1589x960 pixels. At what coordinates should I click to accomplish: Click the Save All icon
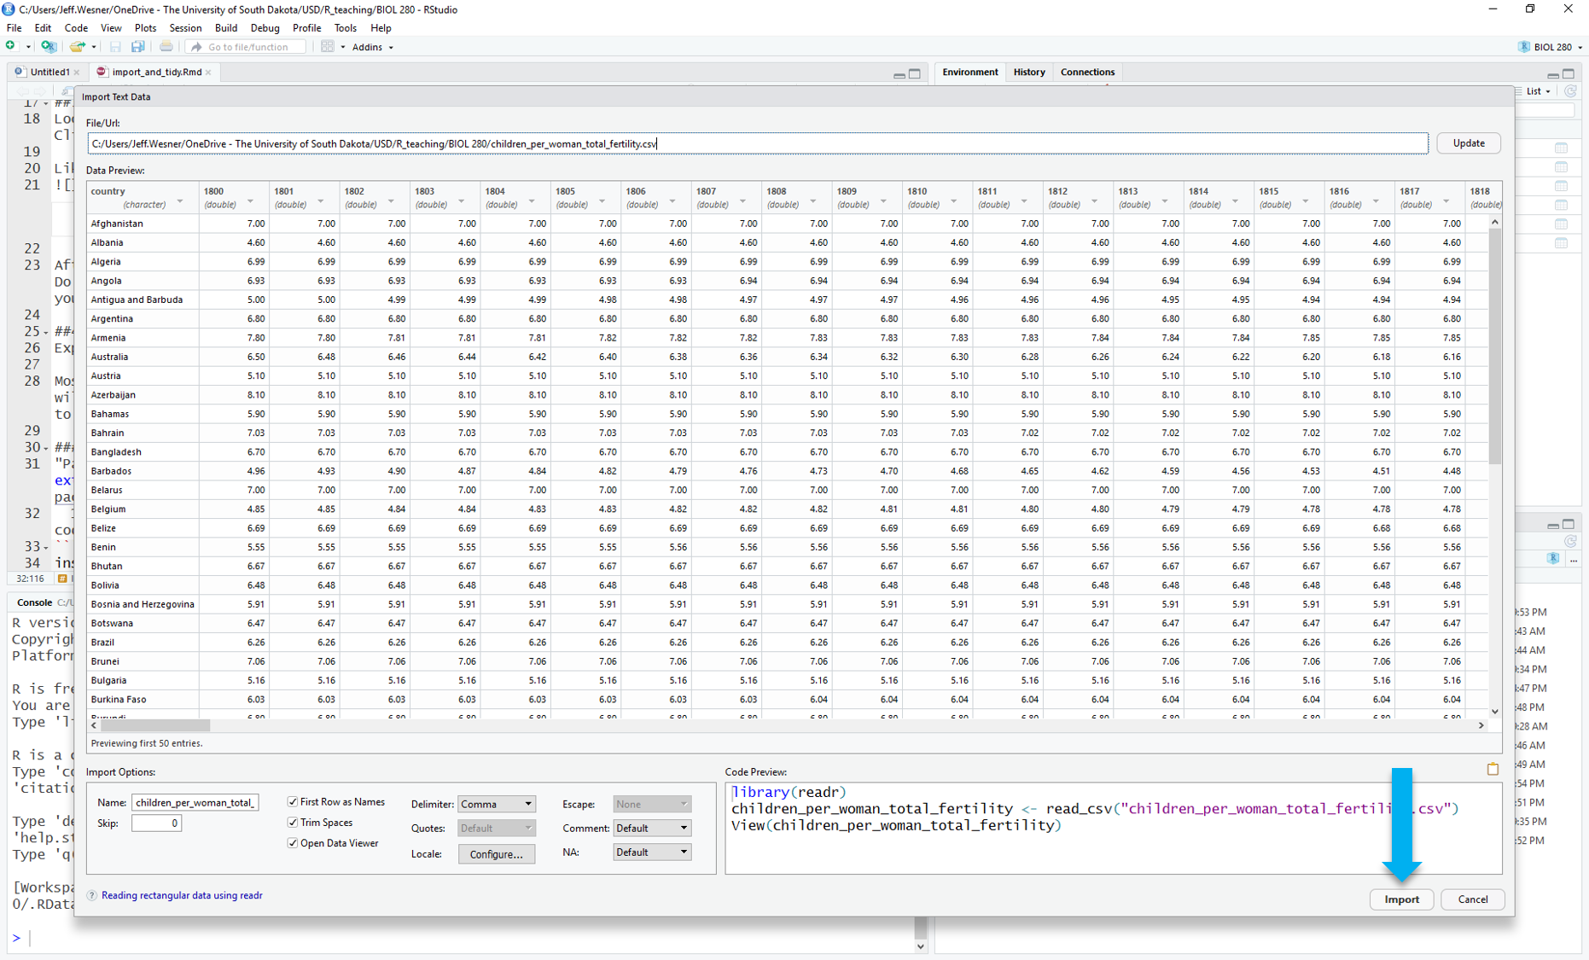pos(137,47)
